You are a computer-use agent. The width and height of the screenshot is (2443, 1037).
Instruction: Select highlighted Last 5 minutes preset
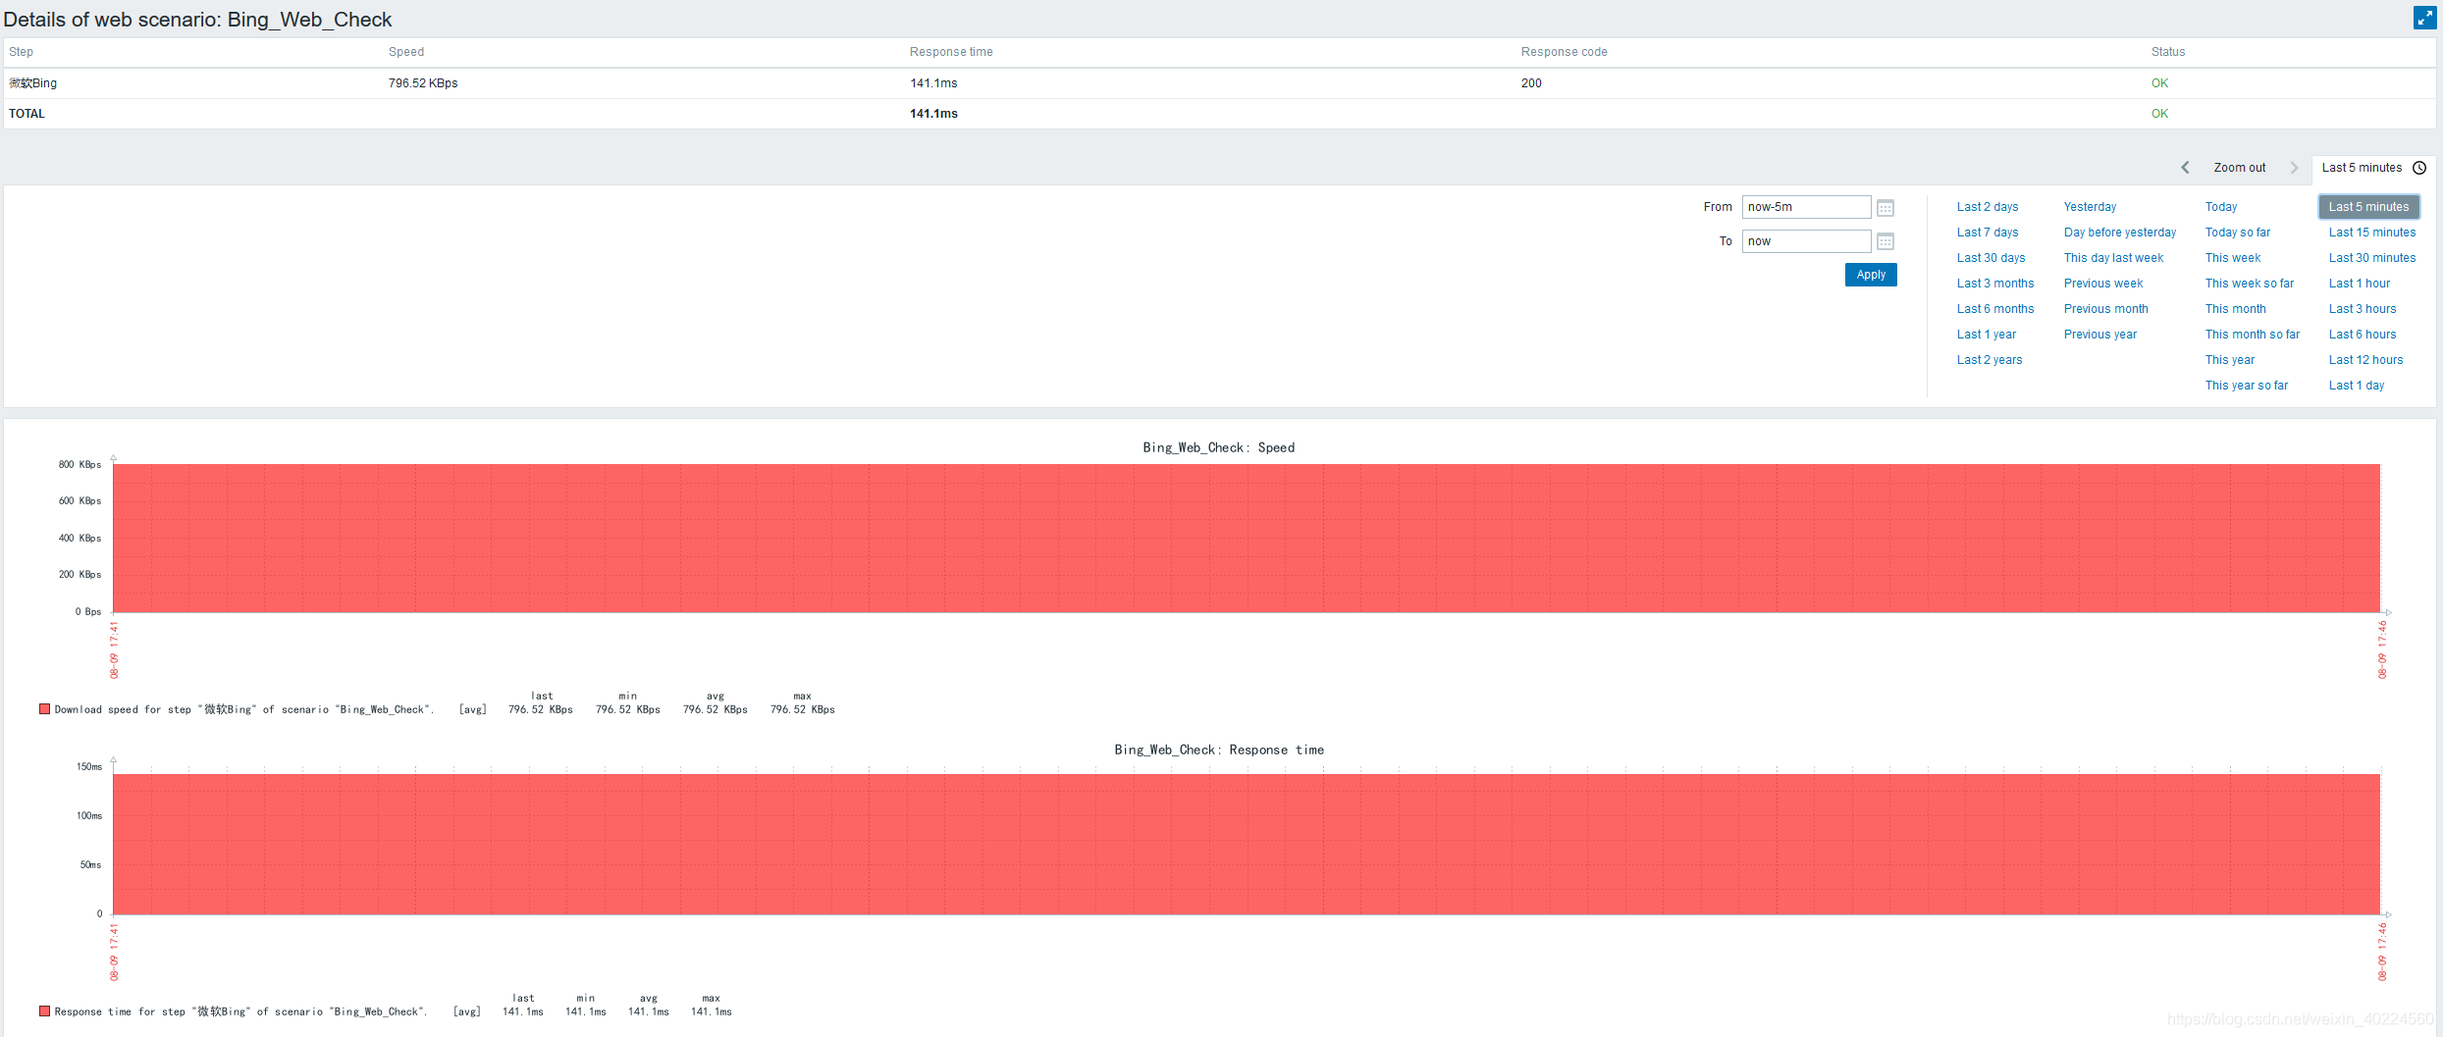(2368, 207)
